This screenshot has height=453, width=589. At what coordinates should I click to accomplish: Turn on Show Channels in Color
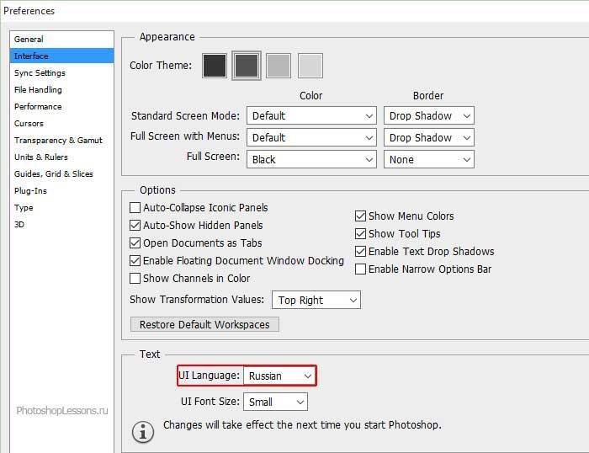(135, 279)
